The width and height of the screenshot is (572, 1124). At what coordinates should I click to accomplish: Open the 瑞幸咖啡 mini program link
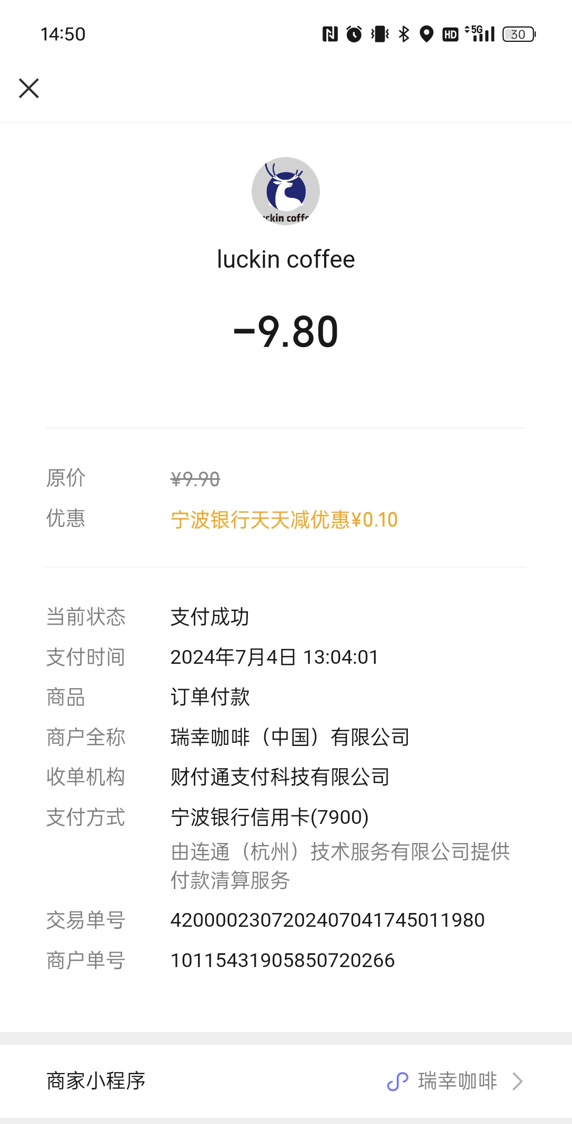458,1081
